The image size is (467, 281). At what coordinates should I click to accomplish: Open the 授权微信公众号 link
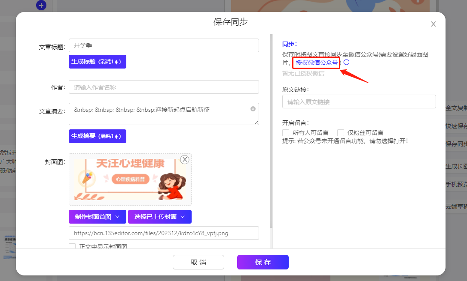point(317,63)
